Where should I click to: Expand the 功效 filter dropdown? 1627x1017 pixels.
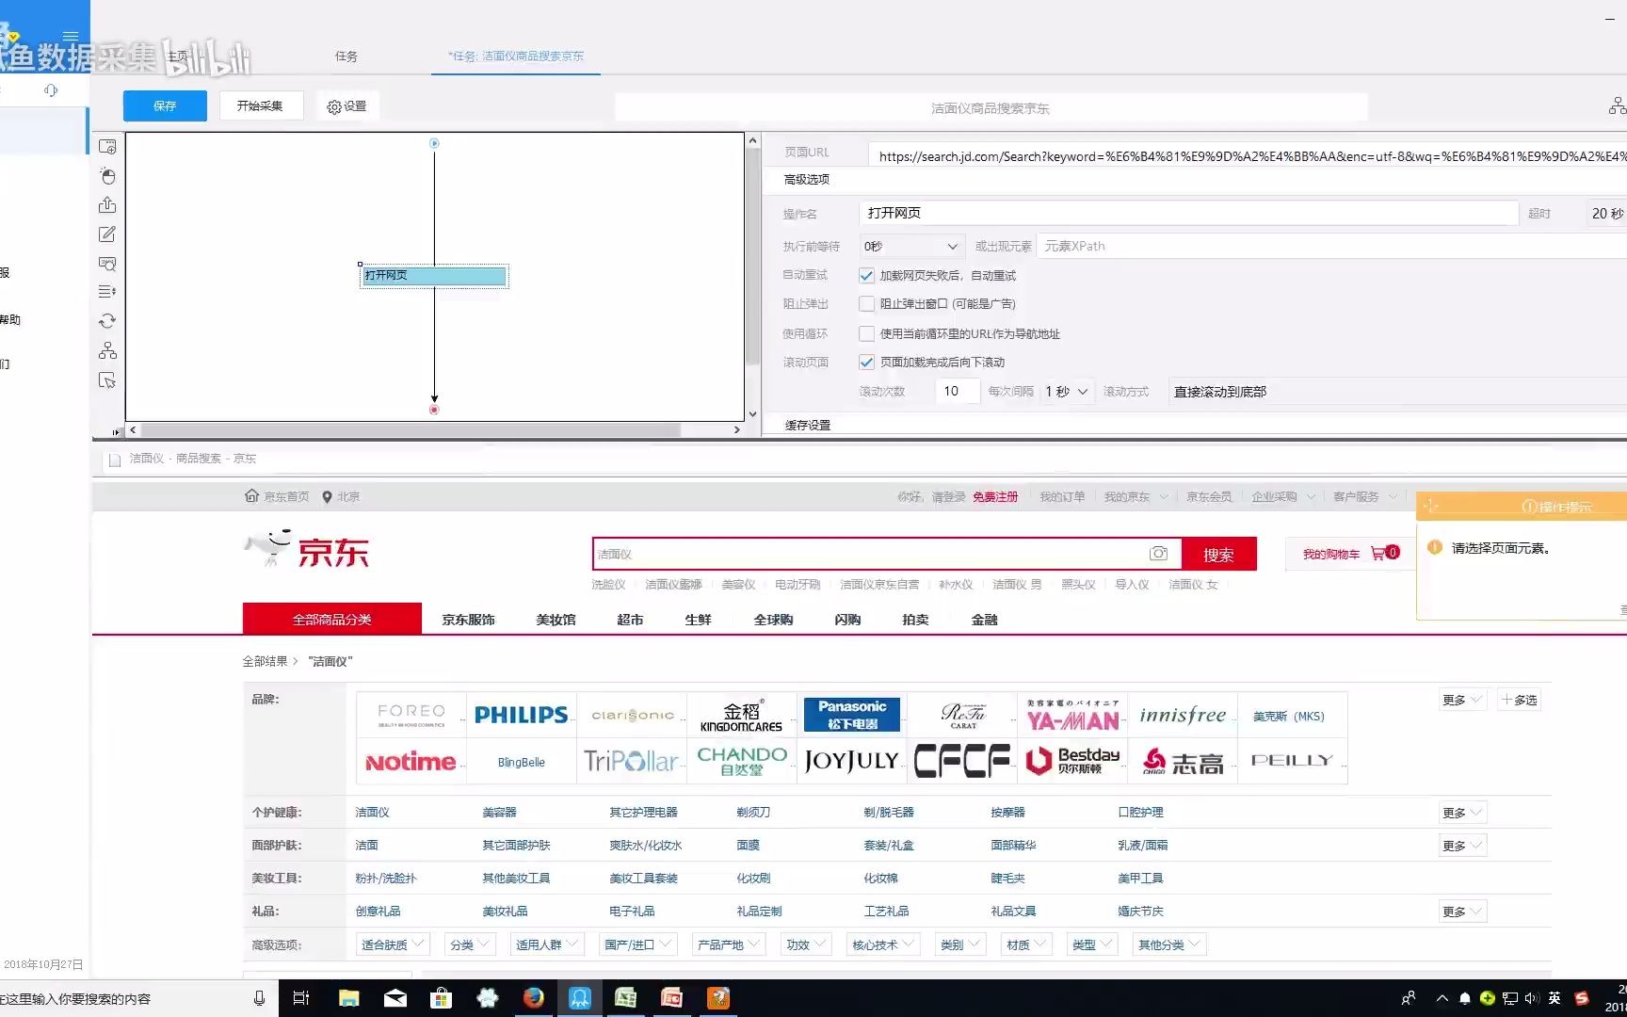[806, 944]
